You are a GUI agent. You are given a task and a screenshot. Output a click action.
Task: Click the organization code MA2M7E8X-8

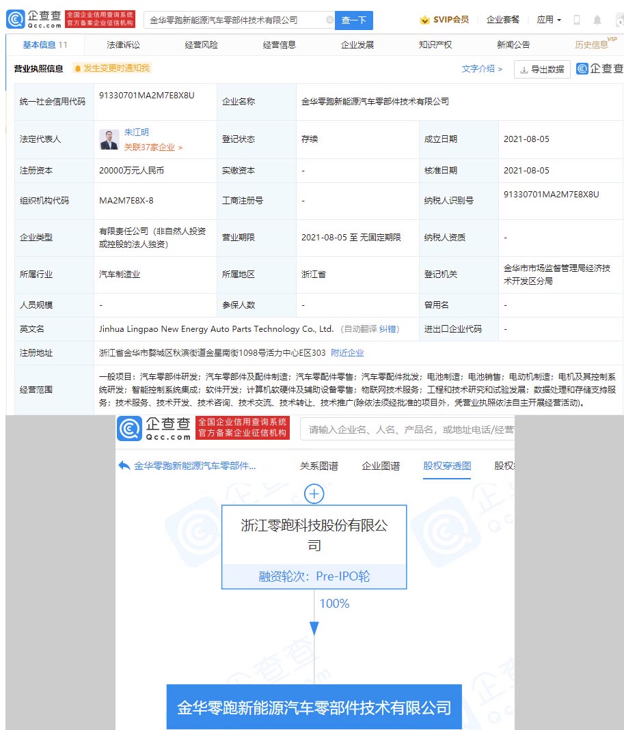click(126, 201)
